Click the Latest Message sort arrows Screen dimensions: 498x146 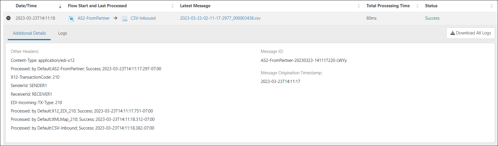359,6
